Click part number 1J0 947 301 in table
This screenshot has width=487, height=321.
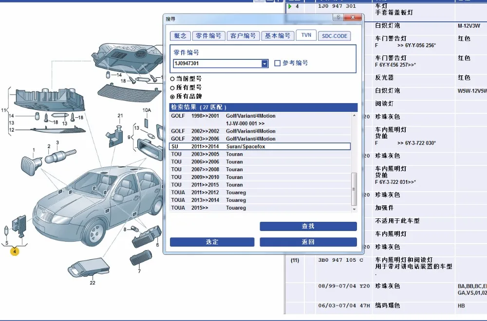(x=337, y=6)
